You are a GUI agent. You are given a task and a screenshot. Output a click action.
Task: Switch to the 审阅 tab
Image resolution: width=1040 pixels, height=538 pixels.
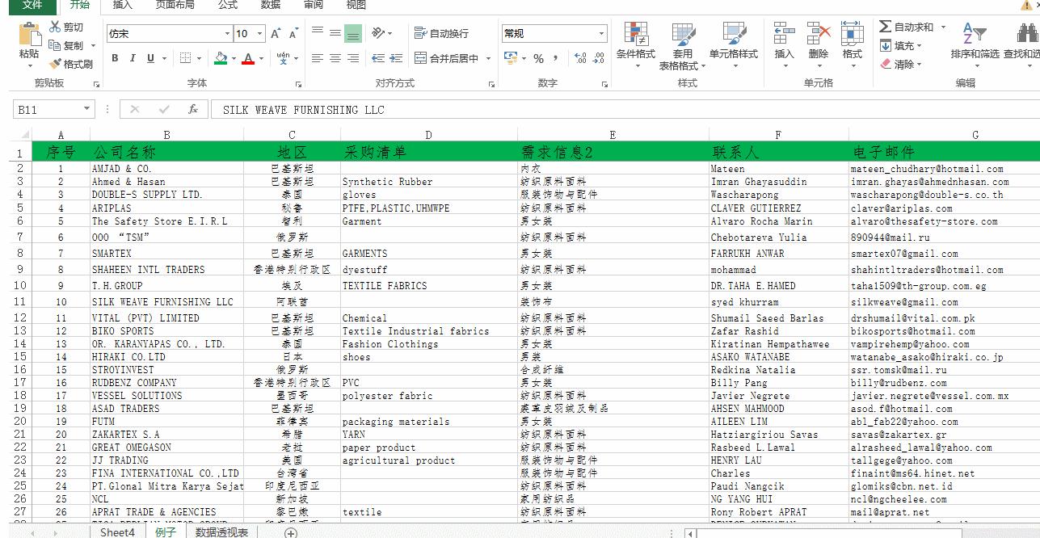pos(314,5)
